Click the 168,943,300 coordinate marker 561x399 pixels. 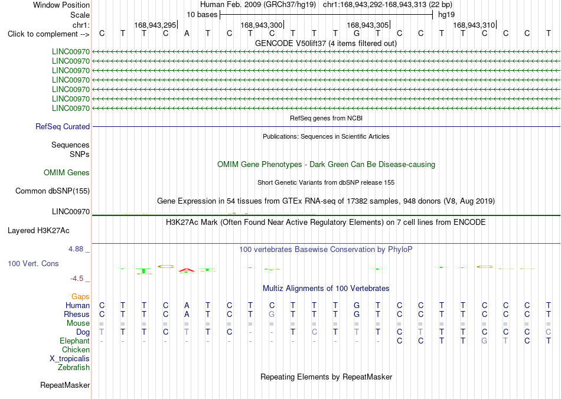(262, 25)
